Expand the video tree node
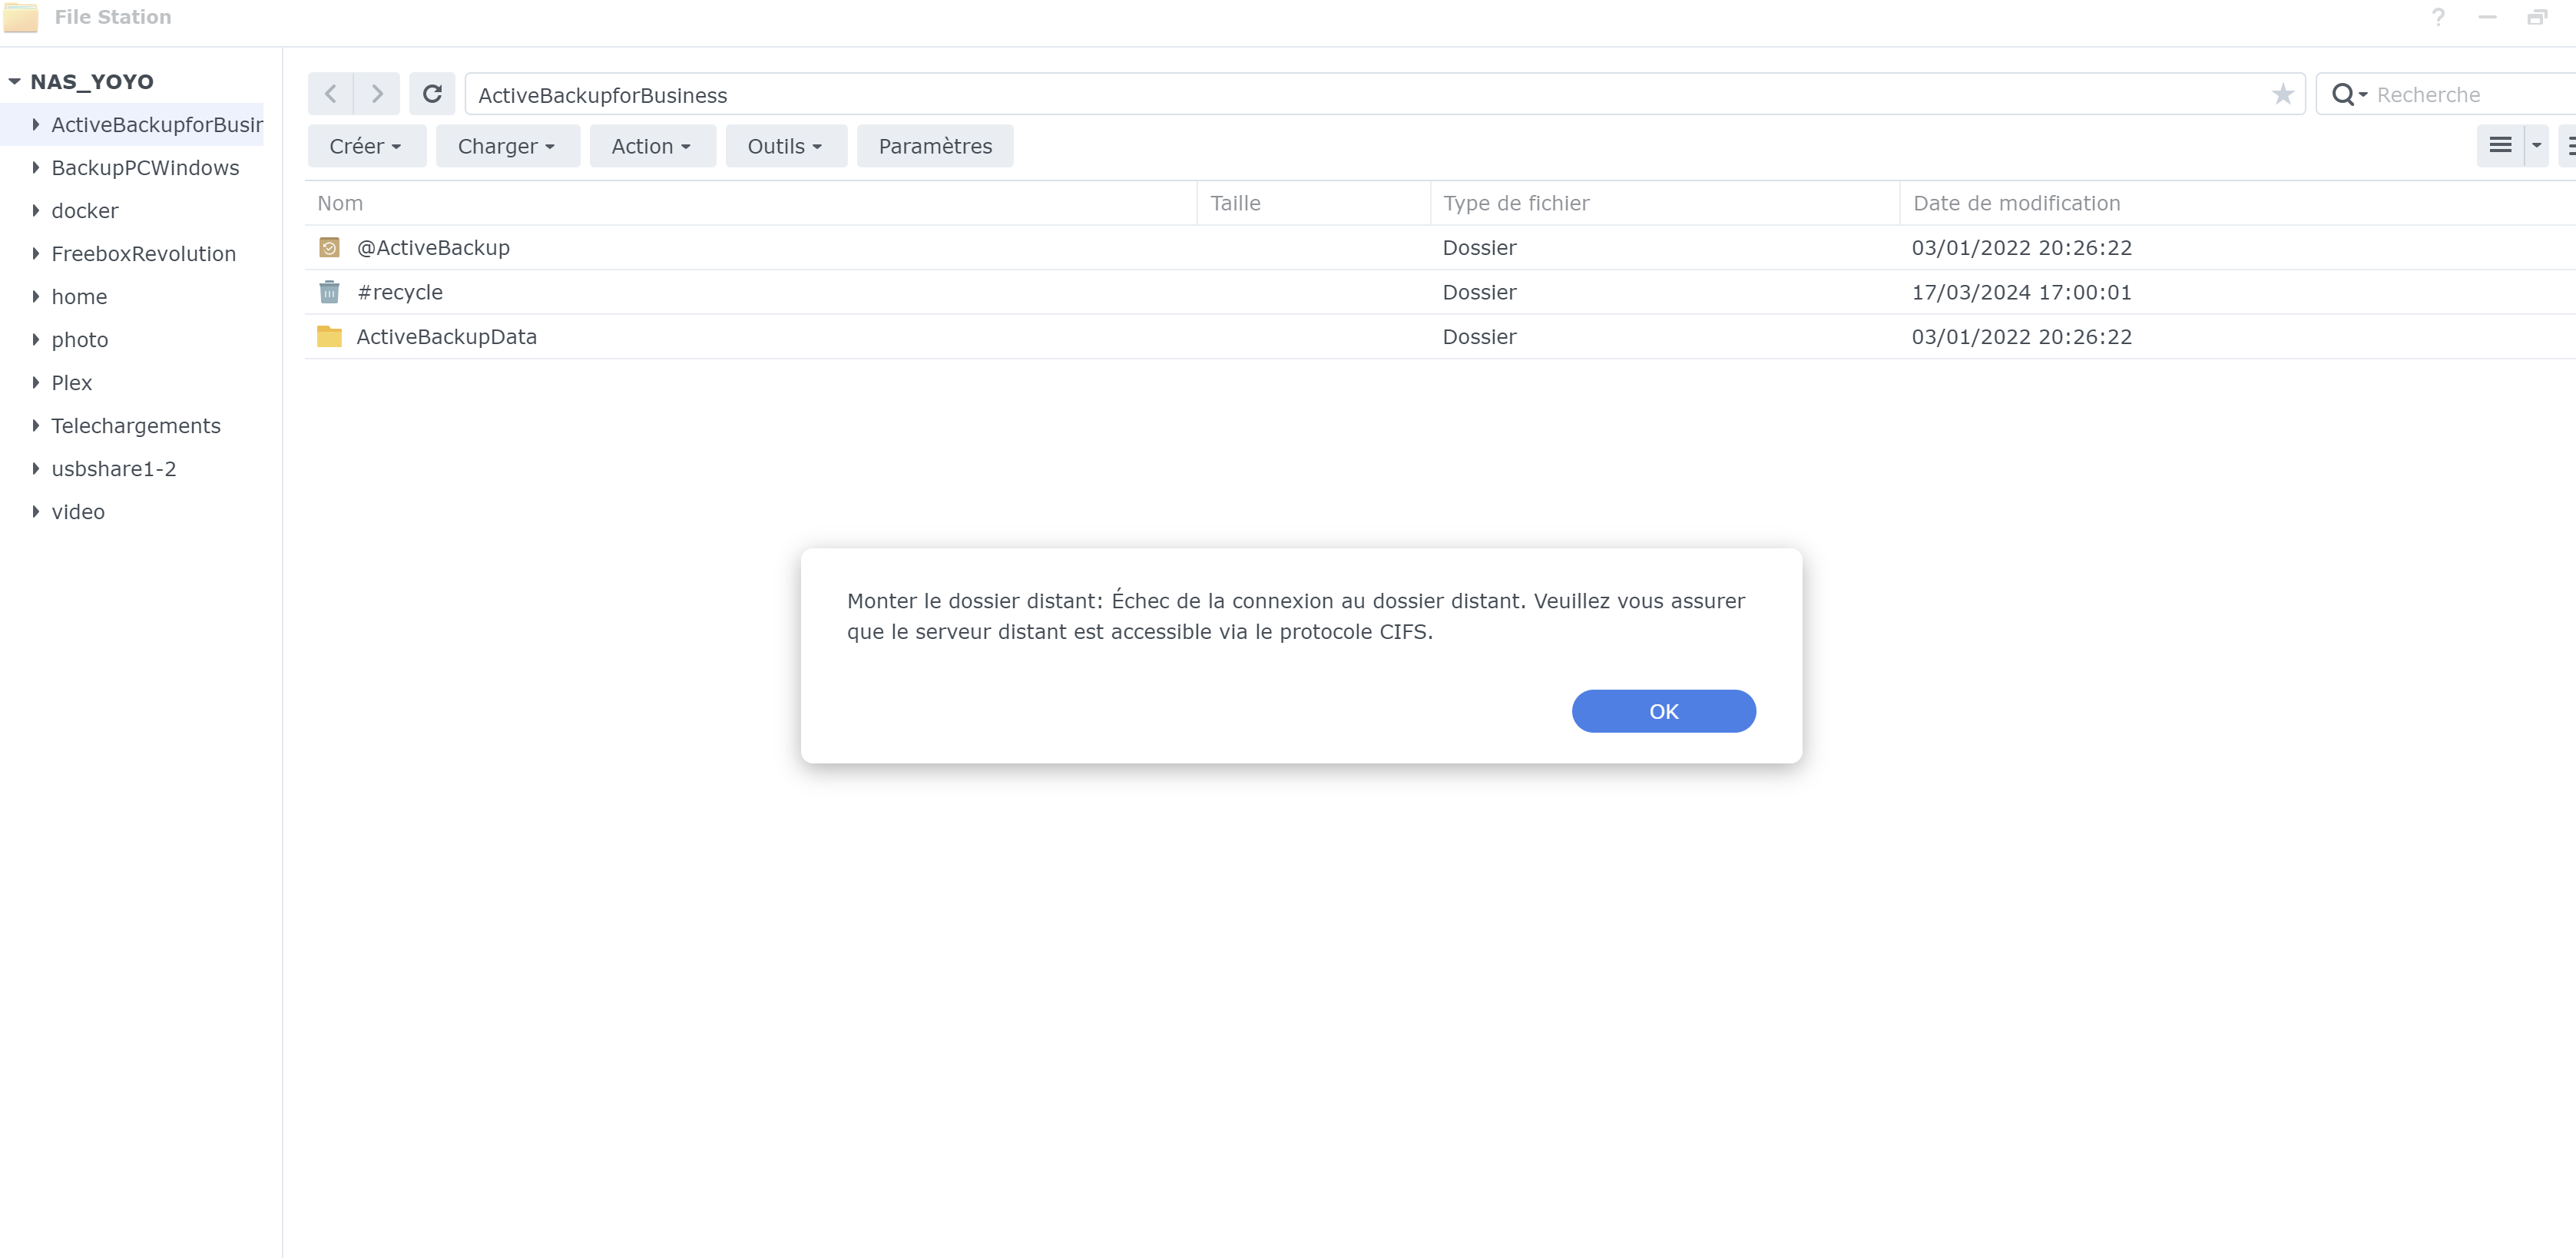Screen dimensions: 2576x1258 pos(36,511)
